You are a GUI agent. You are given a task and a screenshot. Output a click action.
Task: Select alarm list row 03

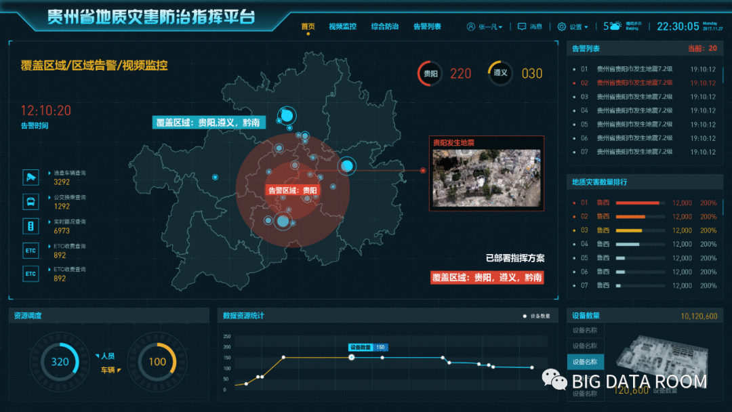click(645, 97)
